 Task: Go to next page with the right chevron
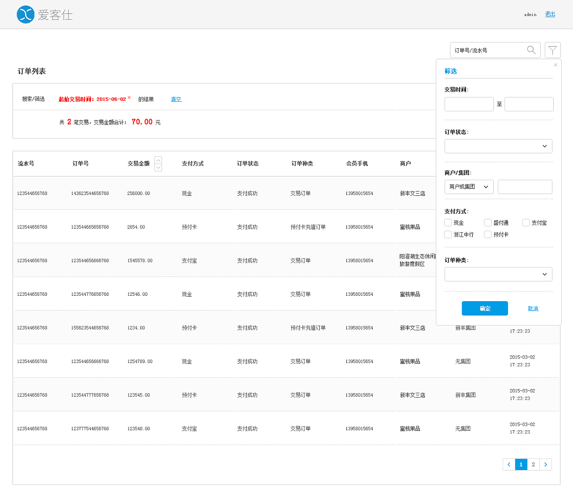[x=546, y=464]
